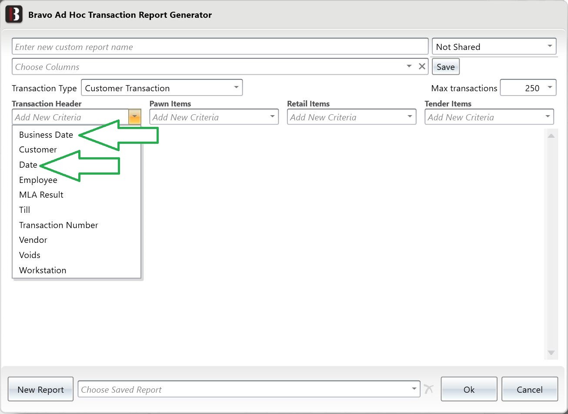Confirm with the Ok button
The width and height of the screenshot is (568, 414).
(x=469, y=389)
